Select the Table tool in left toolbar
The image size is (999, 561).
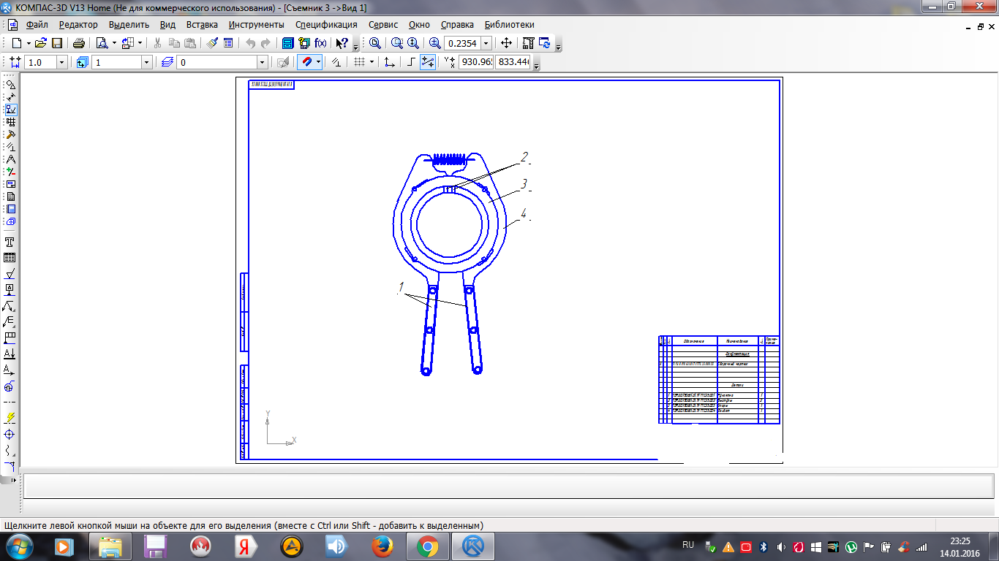pos(10,257)
